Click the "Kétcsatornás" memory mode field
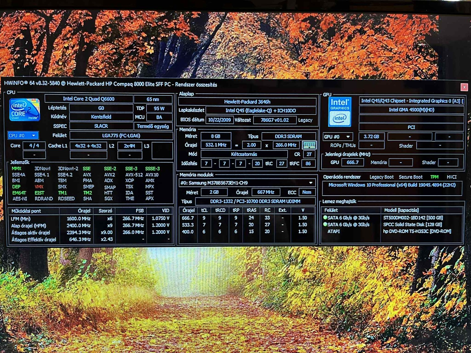Screen dimensions: 471x353 (x=244, y=154)
